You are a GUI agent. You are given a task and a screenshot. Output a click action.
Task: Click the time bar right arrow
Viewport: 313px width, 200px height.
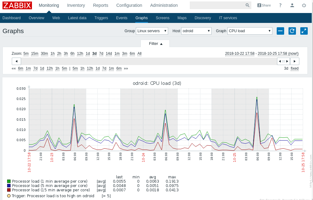tap(295, 61)
